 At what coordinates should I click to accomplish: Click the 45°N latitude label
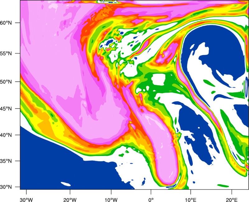(x=6, y=108)
